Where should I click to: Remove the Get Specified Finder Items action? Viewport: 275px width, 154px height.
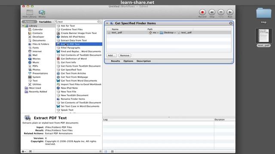coord(231,23)
